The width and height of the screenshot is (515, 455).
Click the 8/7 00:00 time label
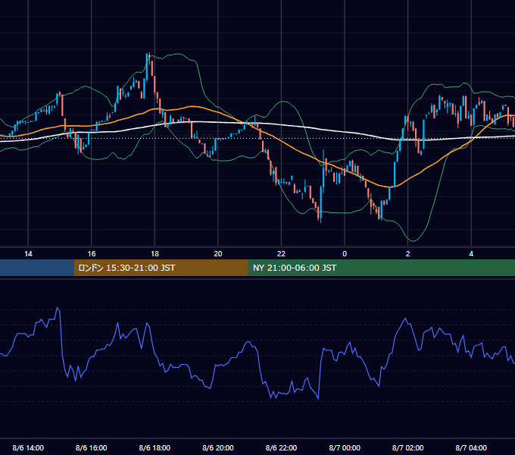pyautogui.click(x=345, y=447)
